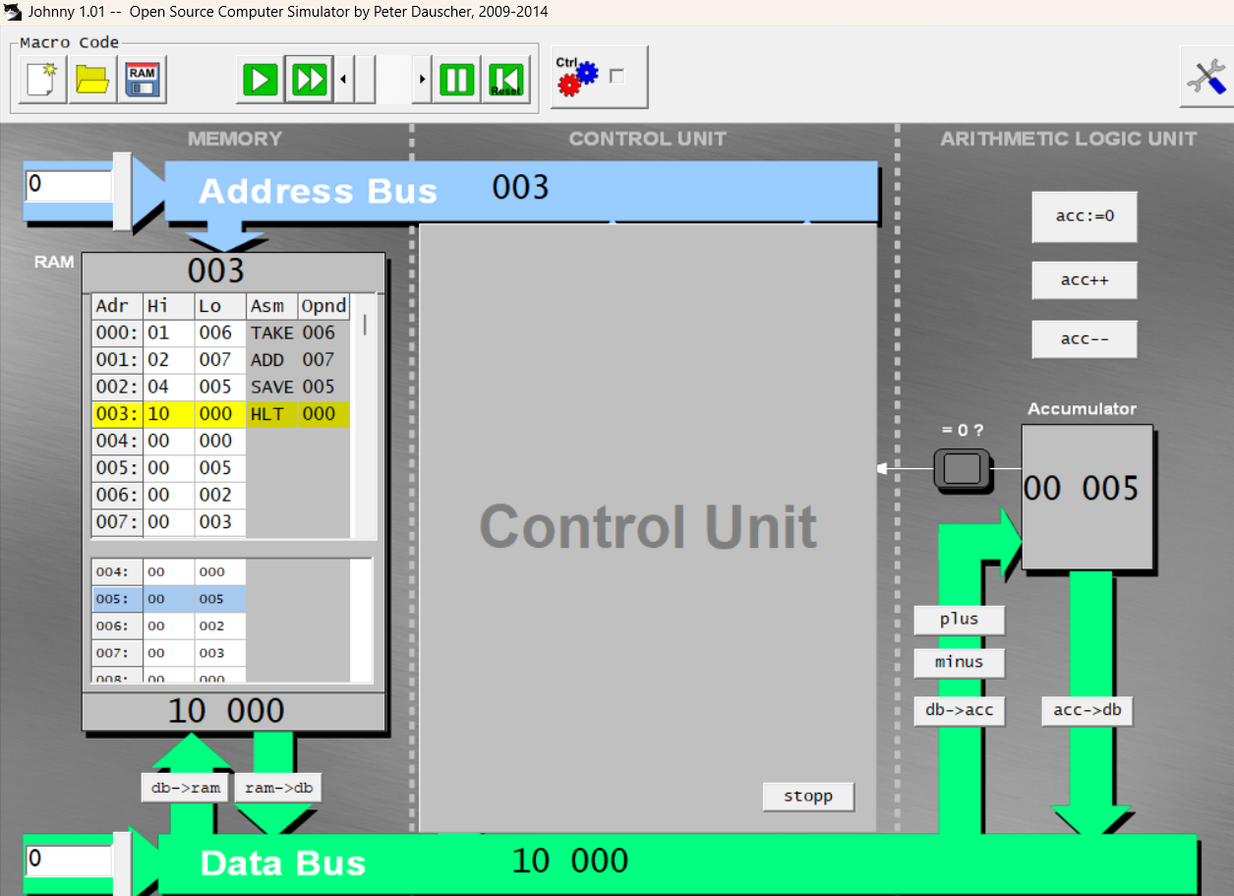Select the highlighted HLT instruction cell

(272, 414)
